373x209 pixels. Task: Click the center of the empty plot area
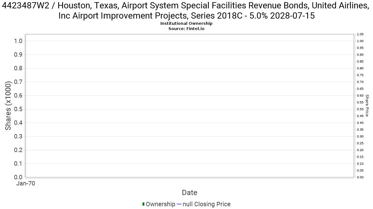190,106
